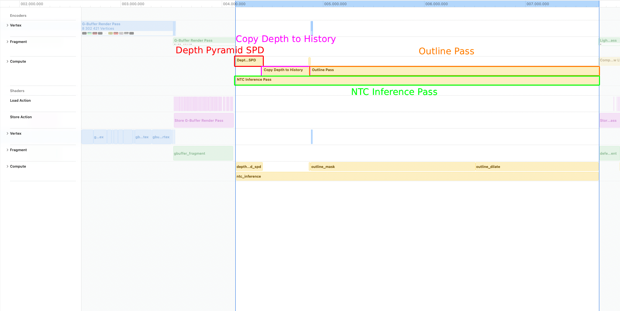Select the gbuffer_fragment shader block
The height and width of the screenshot is (311, 620).
click(x=203, y=153)
